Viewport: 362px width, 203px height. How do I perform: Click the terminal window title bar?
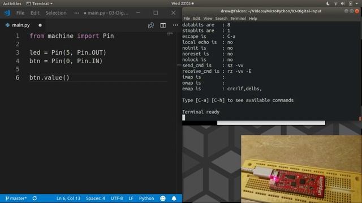271,11
